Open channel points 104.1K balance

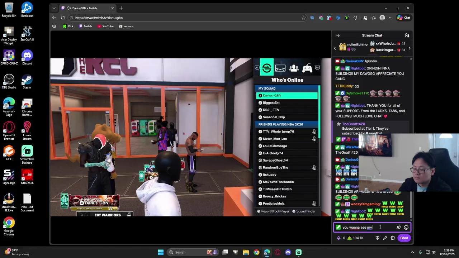click(x=355, y=238)
